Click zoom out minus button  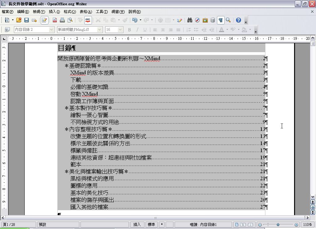pyautogui.click(x=260, y=225)
